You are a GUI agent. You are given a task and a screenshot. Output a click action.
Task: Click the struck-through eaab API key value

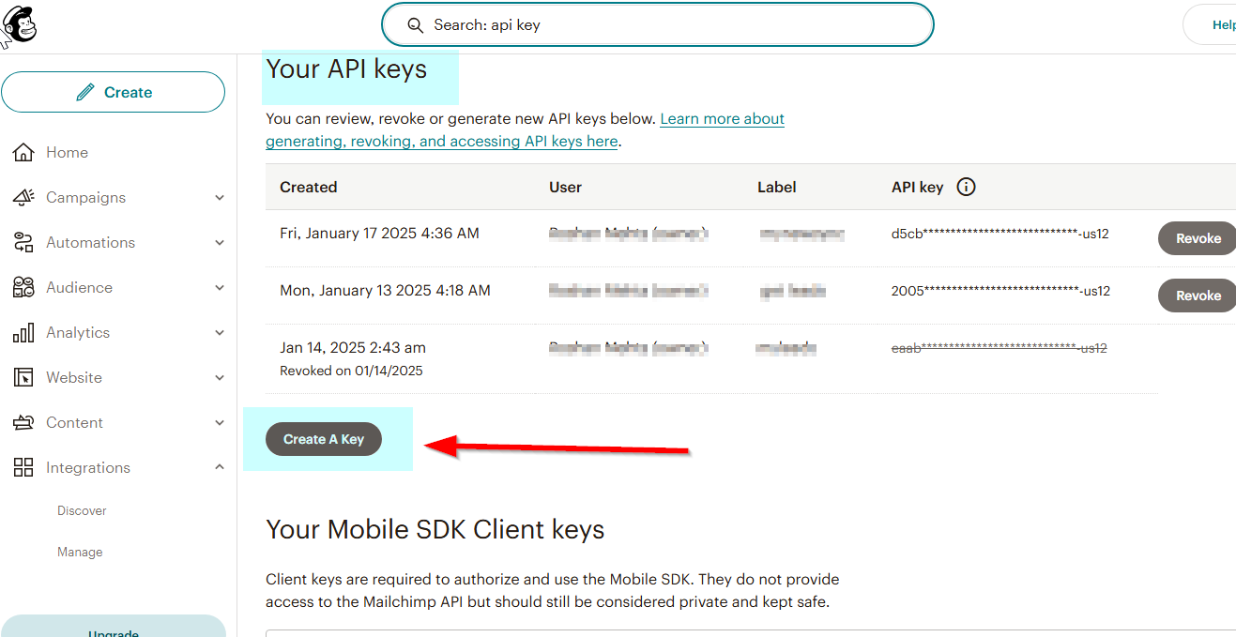point(999,348)
